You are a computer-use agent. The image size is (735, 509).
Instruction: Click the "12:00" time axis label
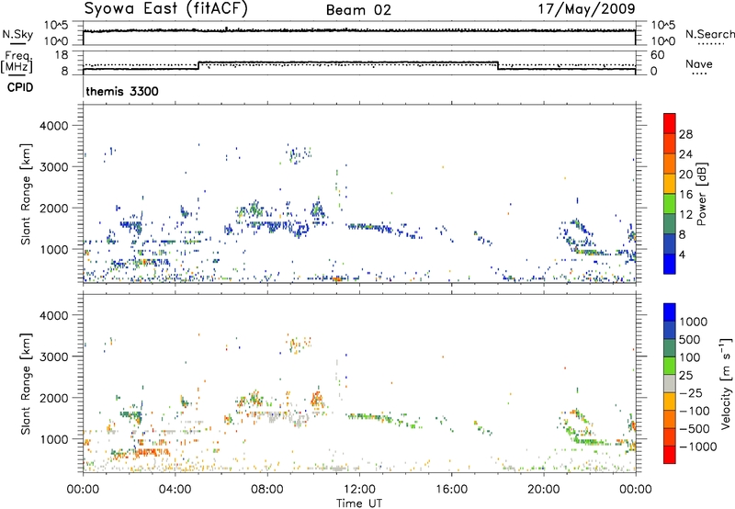(359, 490)
